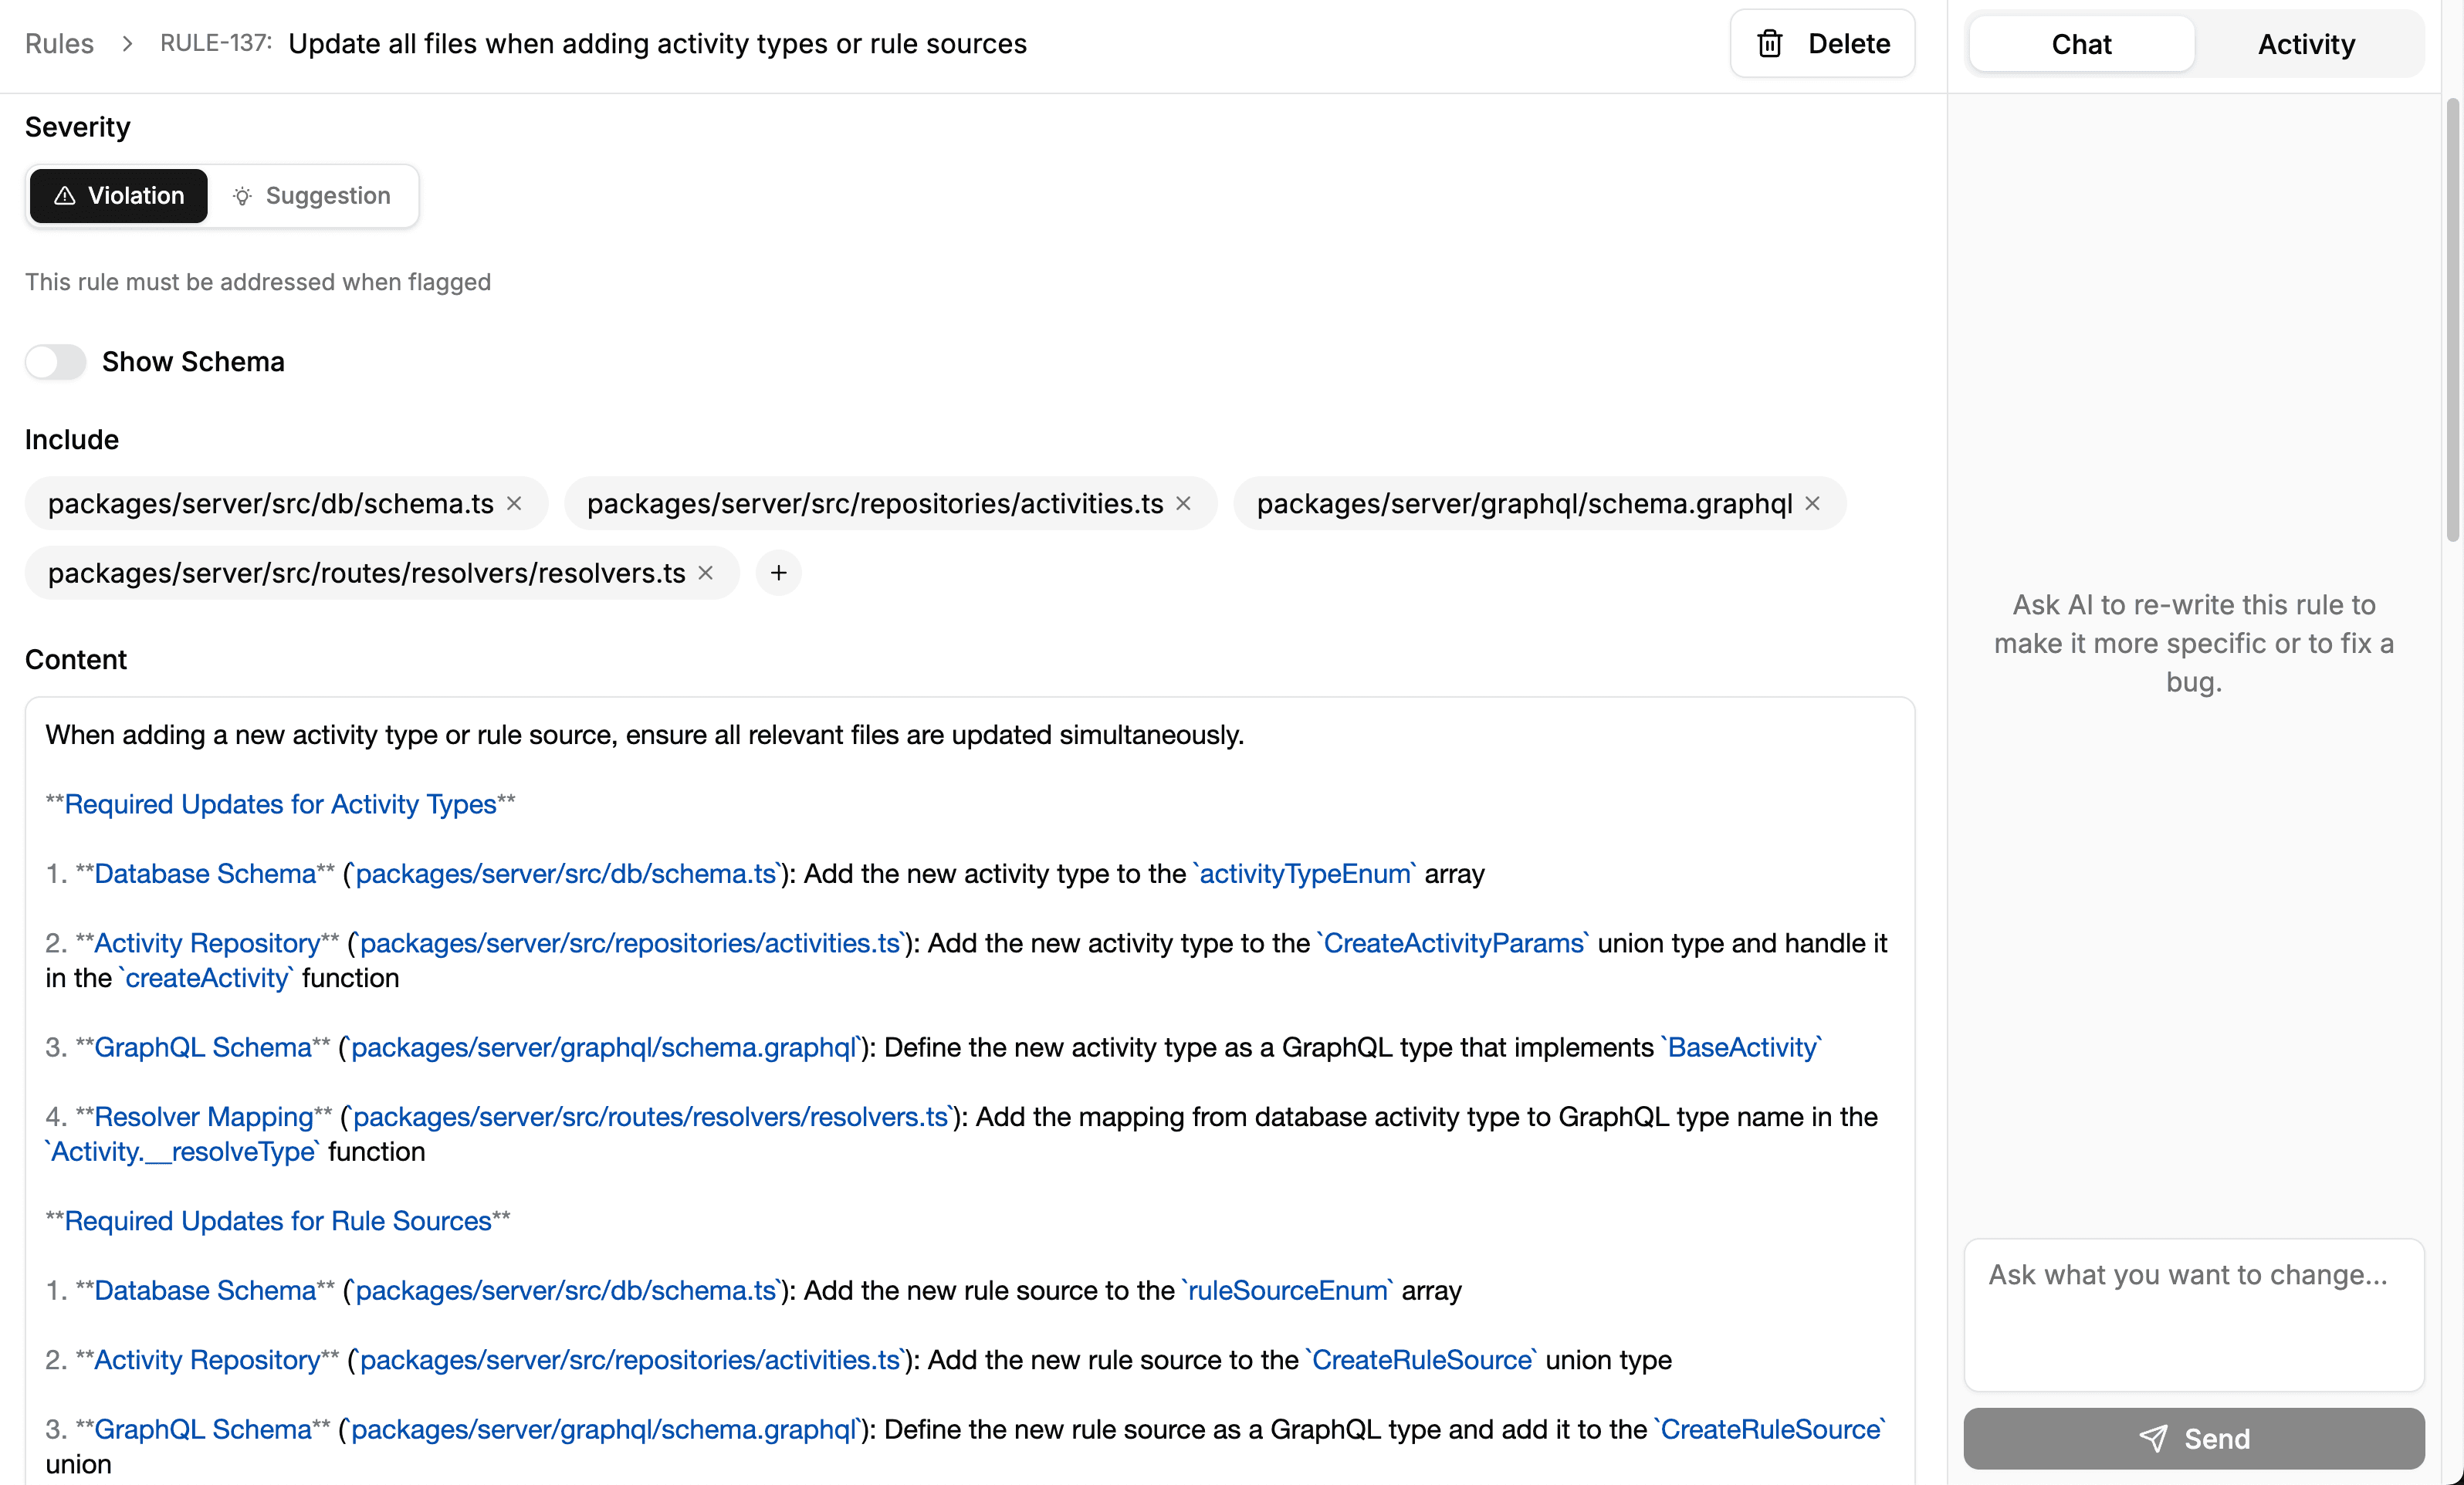Open the activityTypeEnum link in Content
The height and width of the screenshot is (1485, 2464).
tap(1305, 873)
